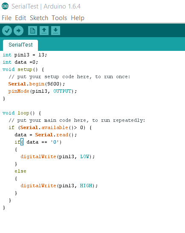185x233 pixels.
Task: Save the sketch with the down-arrow icon
Action: pos(56,31)
